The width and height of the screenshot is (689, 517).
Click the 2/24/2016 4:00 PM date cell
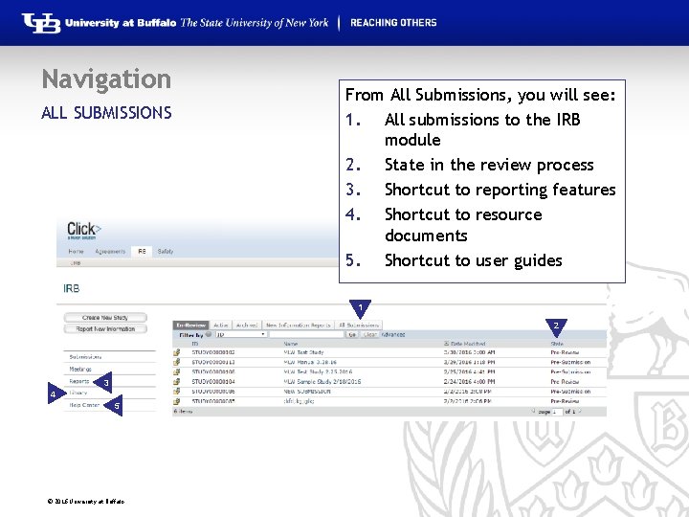pyautogui.click(x=469, y=381)
